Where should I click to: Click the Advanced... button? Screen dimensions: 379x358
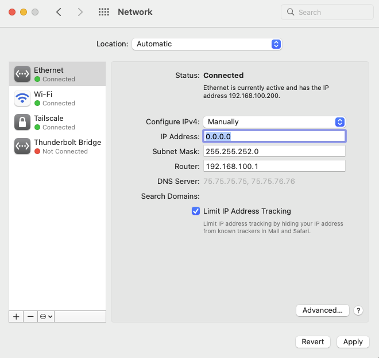coord(323,310)
